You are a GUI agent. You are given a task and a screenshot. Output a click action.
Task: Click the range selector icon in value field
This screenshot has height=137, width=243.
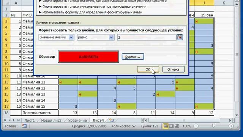(x=180, y=37)
